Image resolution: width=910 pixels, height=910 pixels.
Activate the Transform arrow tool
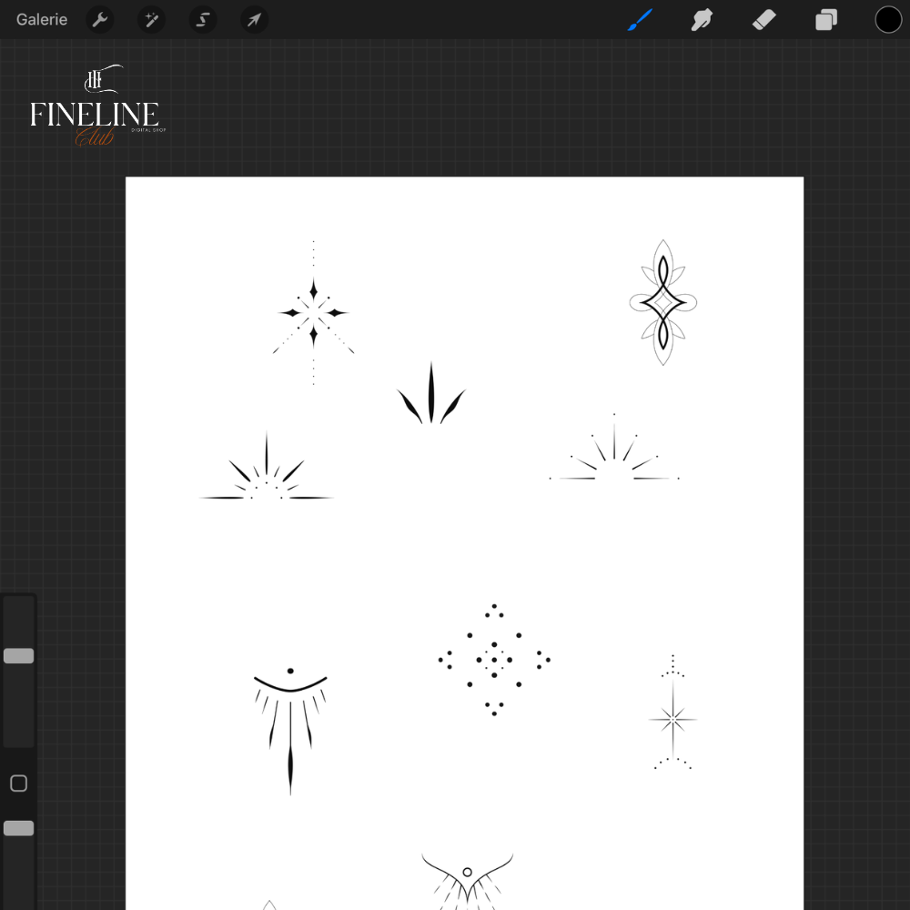254,19
